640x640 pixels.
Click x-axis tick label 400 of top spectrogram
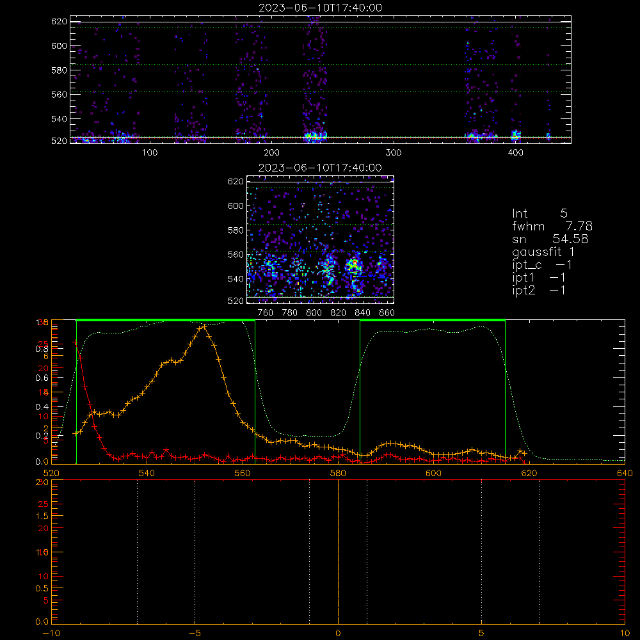coord(515,153)
